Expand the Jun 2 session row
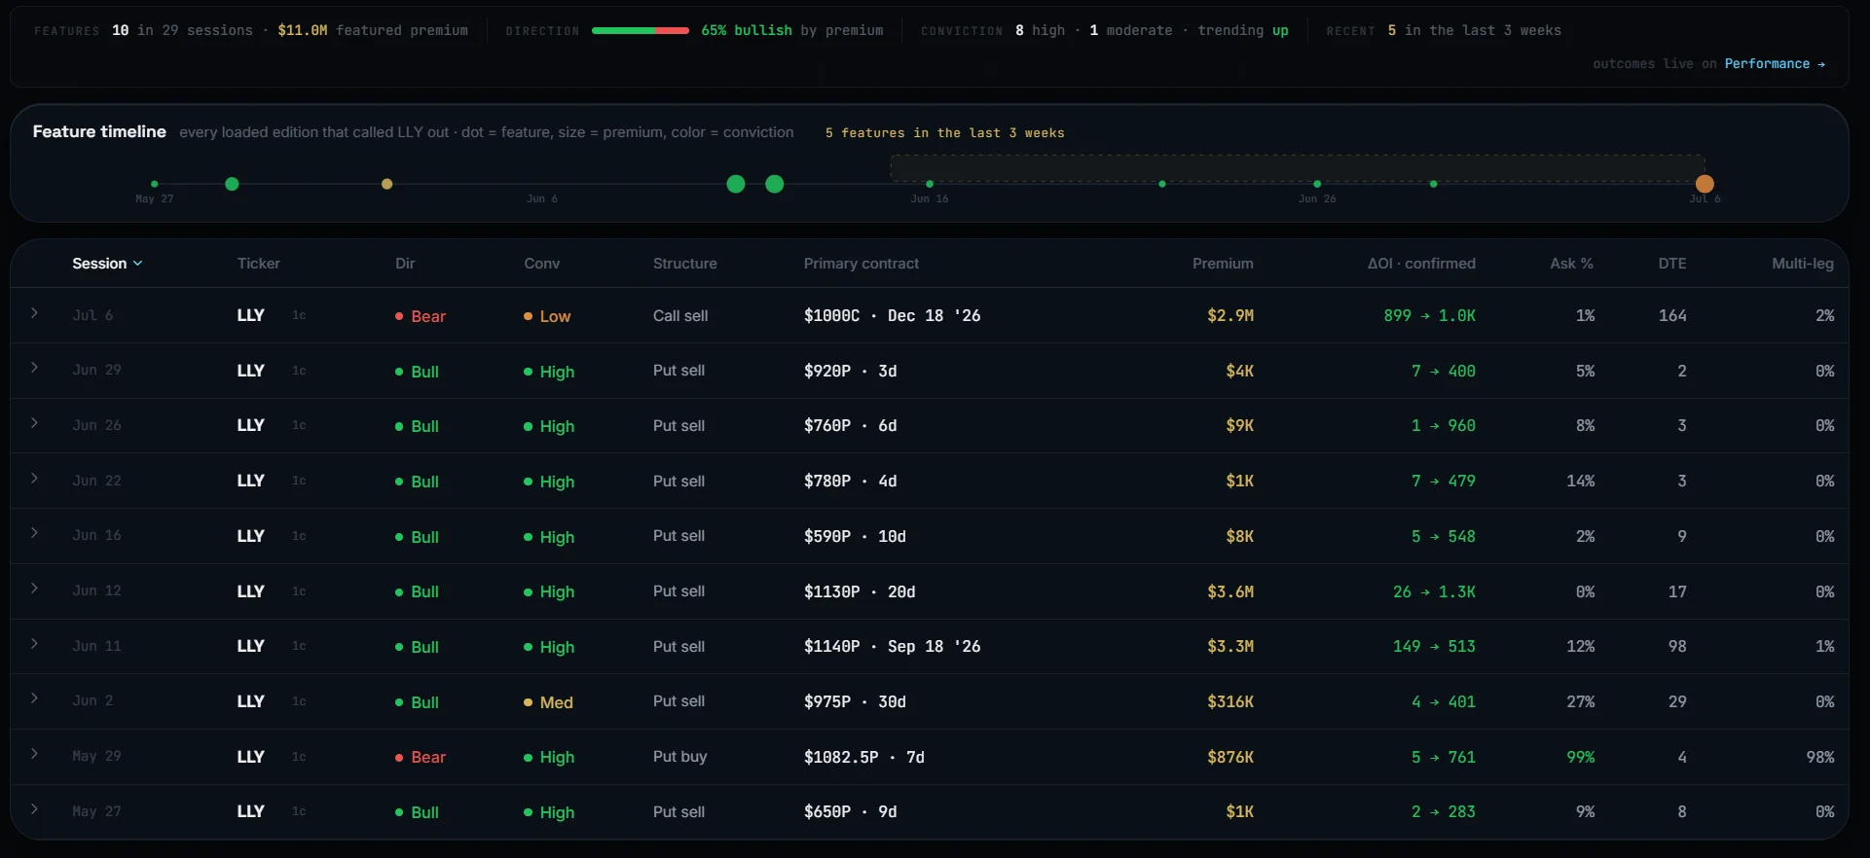Image resolution: width=1870 pixels, height=858 pixels. tap(34, 698)
